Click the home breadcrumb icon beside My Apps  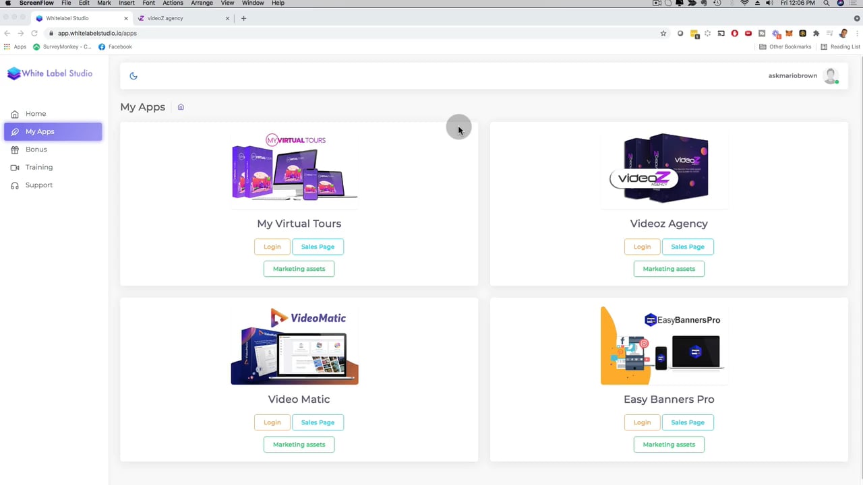[181, 107]
